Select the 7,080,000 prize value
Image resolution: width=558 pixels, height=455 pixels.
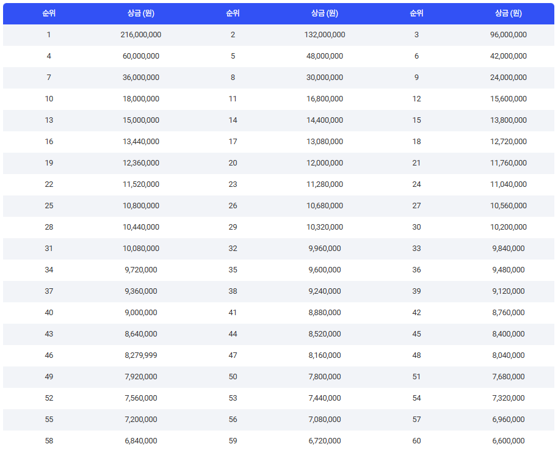pos(325,420)
